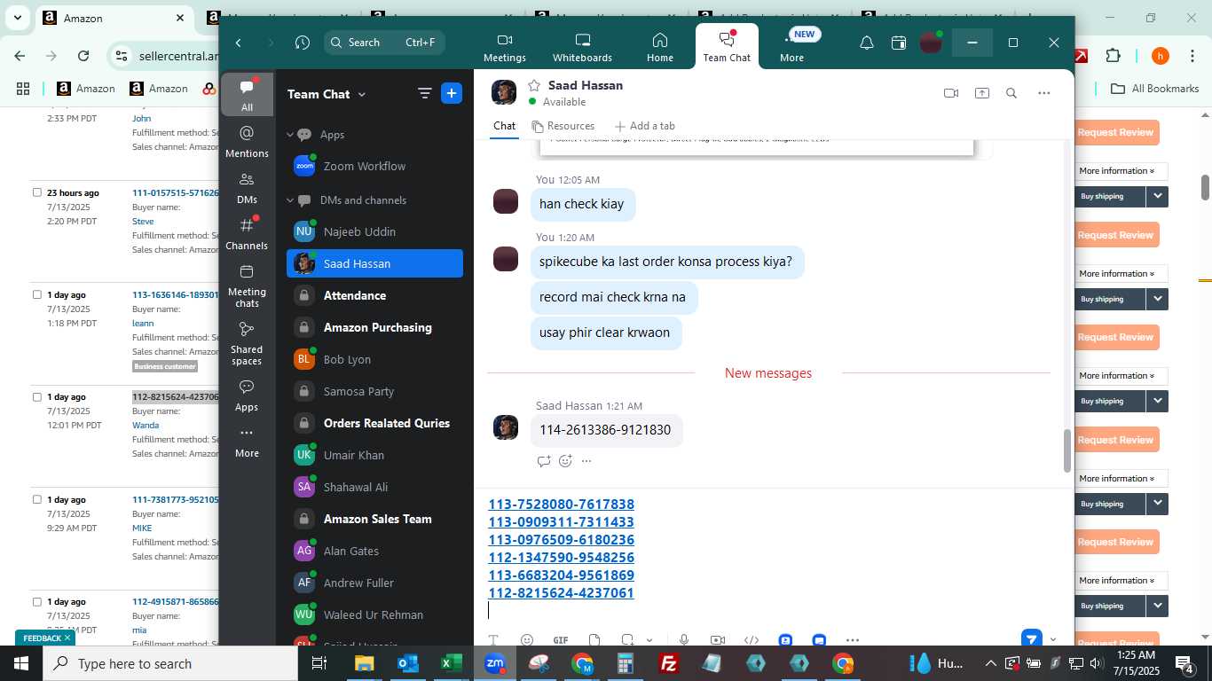
Task: Open Attendance channel
Action: pyautogui.click(x=374, y=295)
